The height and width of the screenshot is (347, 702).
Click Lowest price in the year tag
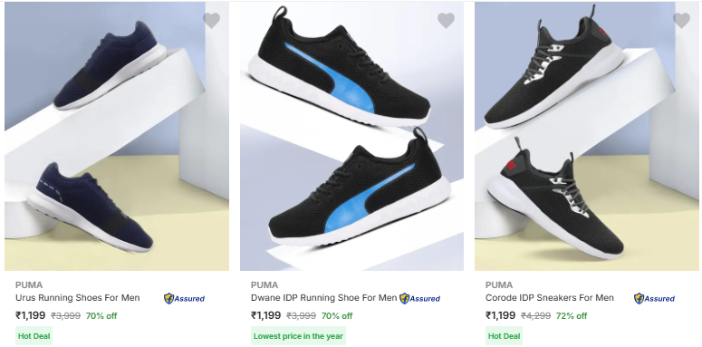point(298,336)
